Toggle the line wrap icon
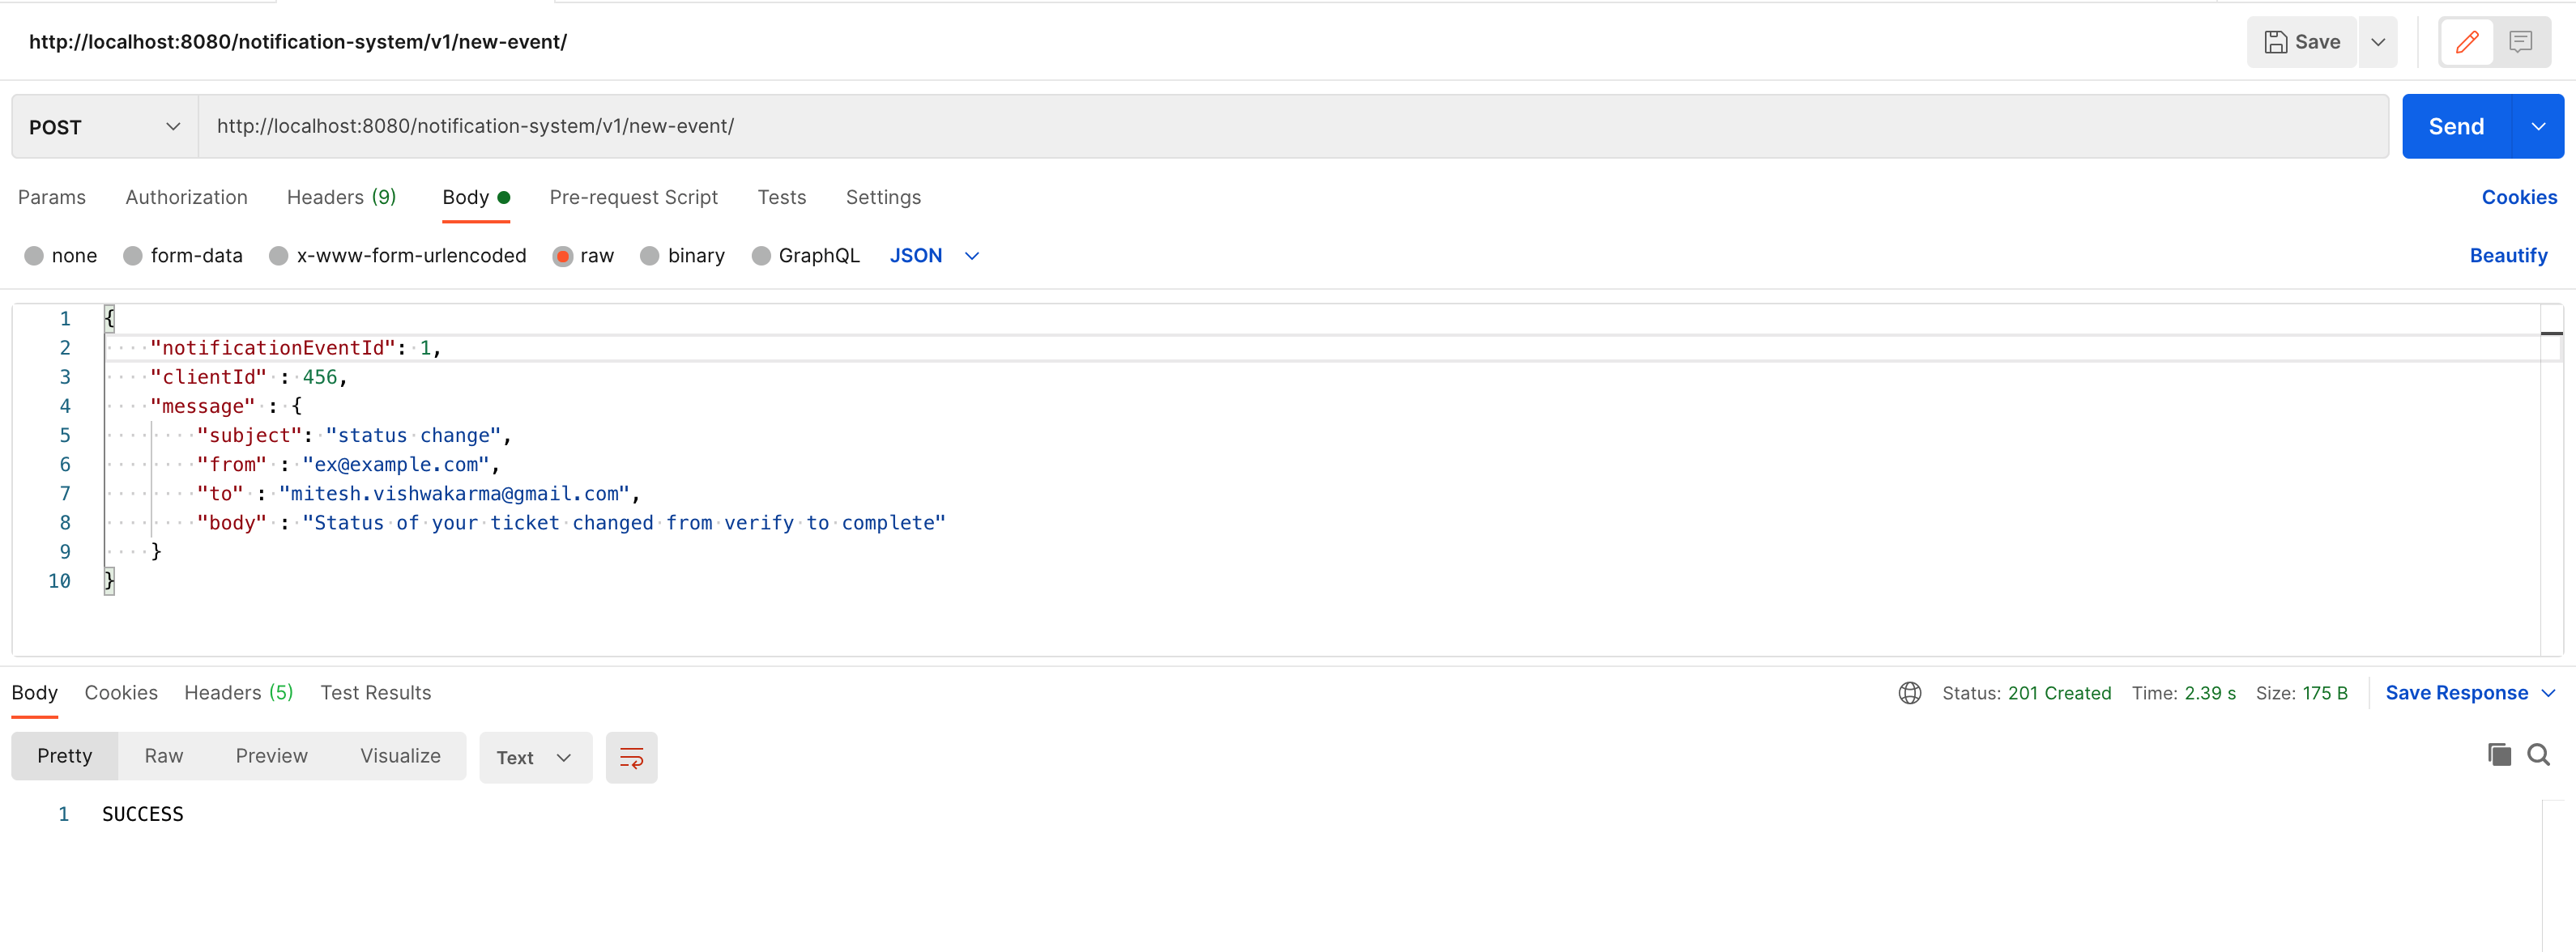The height and width of the screenshot is (952, 2576). click(x=631, y=757)
